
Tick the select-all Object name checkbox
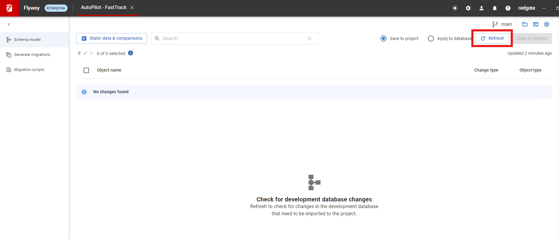click(x=86, y=70)
